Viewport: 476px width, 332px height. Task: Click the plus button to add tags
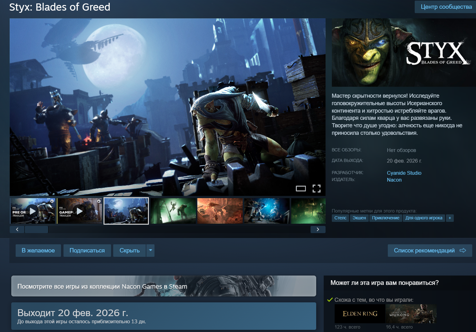pos(450,218)
